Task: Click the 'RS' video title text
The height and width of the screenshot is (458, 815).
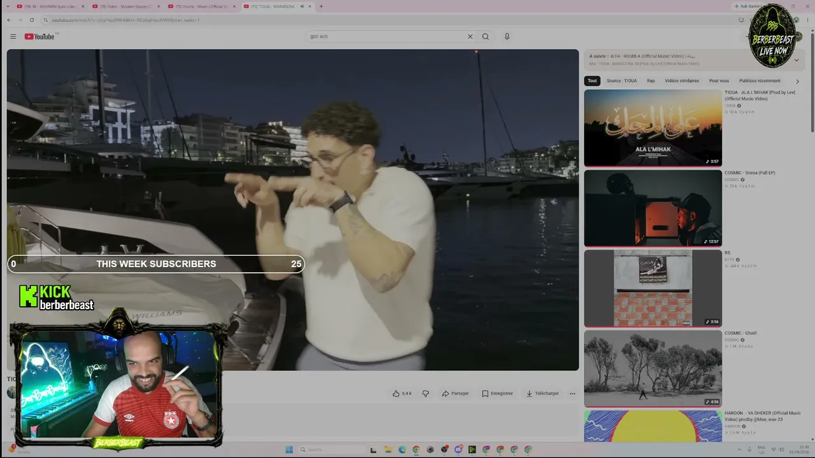Action: click(x=727, y=253)
